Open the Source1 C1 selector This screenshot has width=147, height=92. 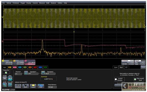coord(18,74)
